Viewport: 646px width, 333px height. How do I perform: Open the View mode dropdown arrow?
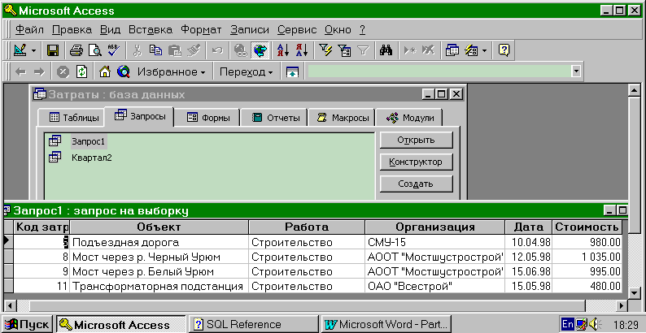34,51
